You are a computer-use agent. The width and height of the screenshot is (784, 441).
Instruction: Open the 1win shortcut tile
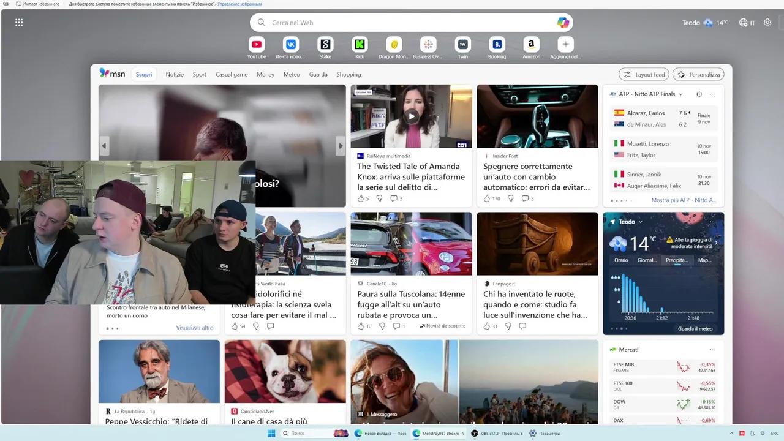pos(462,48)
